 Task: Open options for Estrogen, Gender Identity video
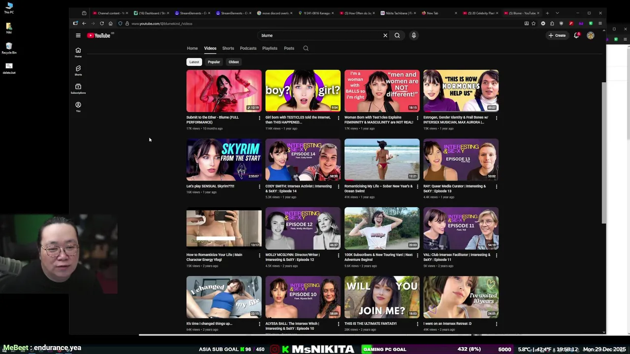(x=496, y=118)
